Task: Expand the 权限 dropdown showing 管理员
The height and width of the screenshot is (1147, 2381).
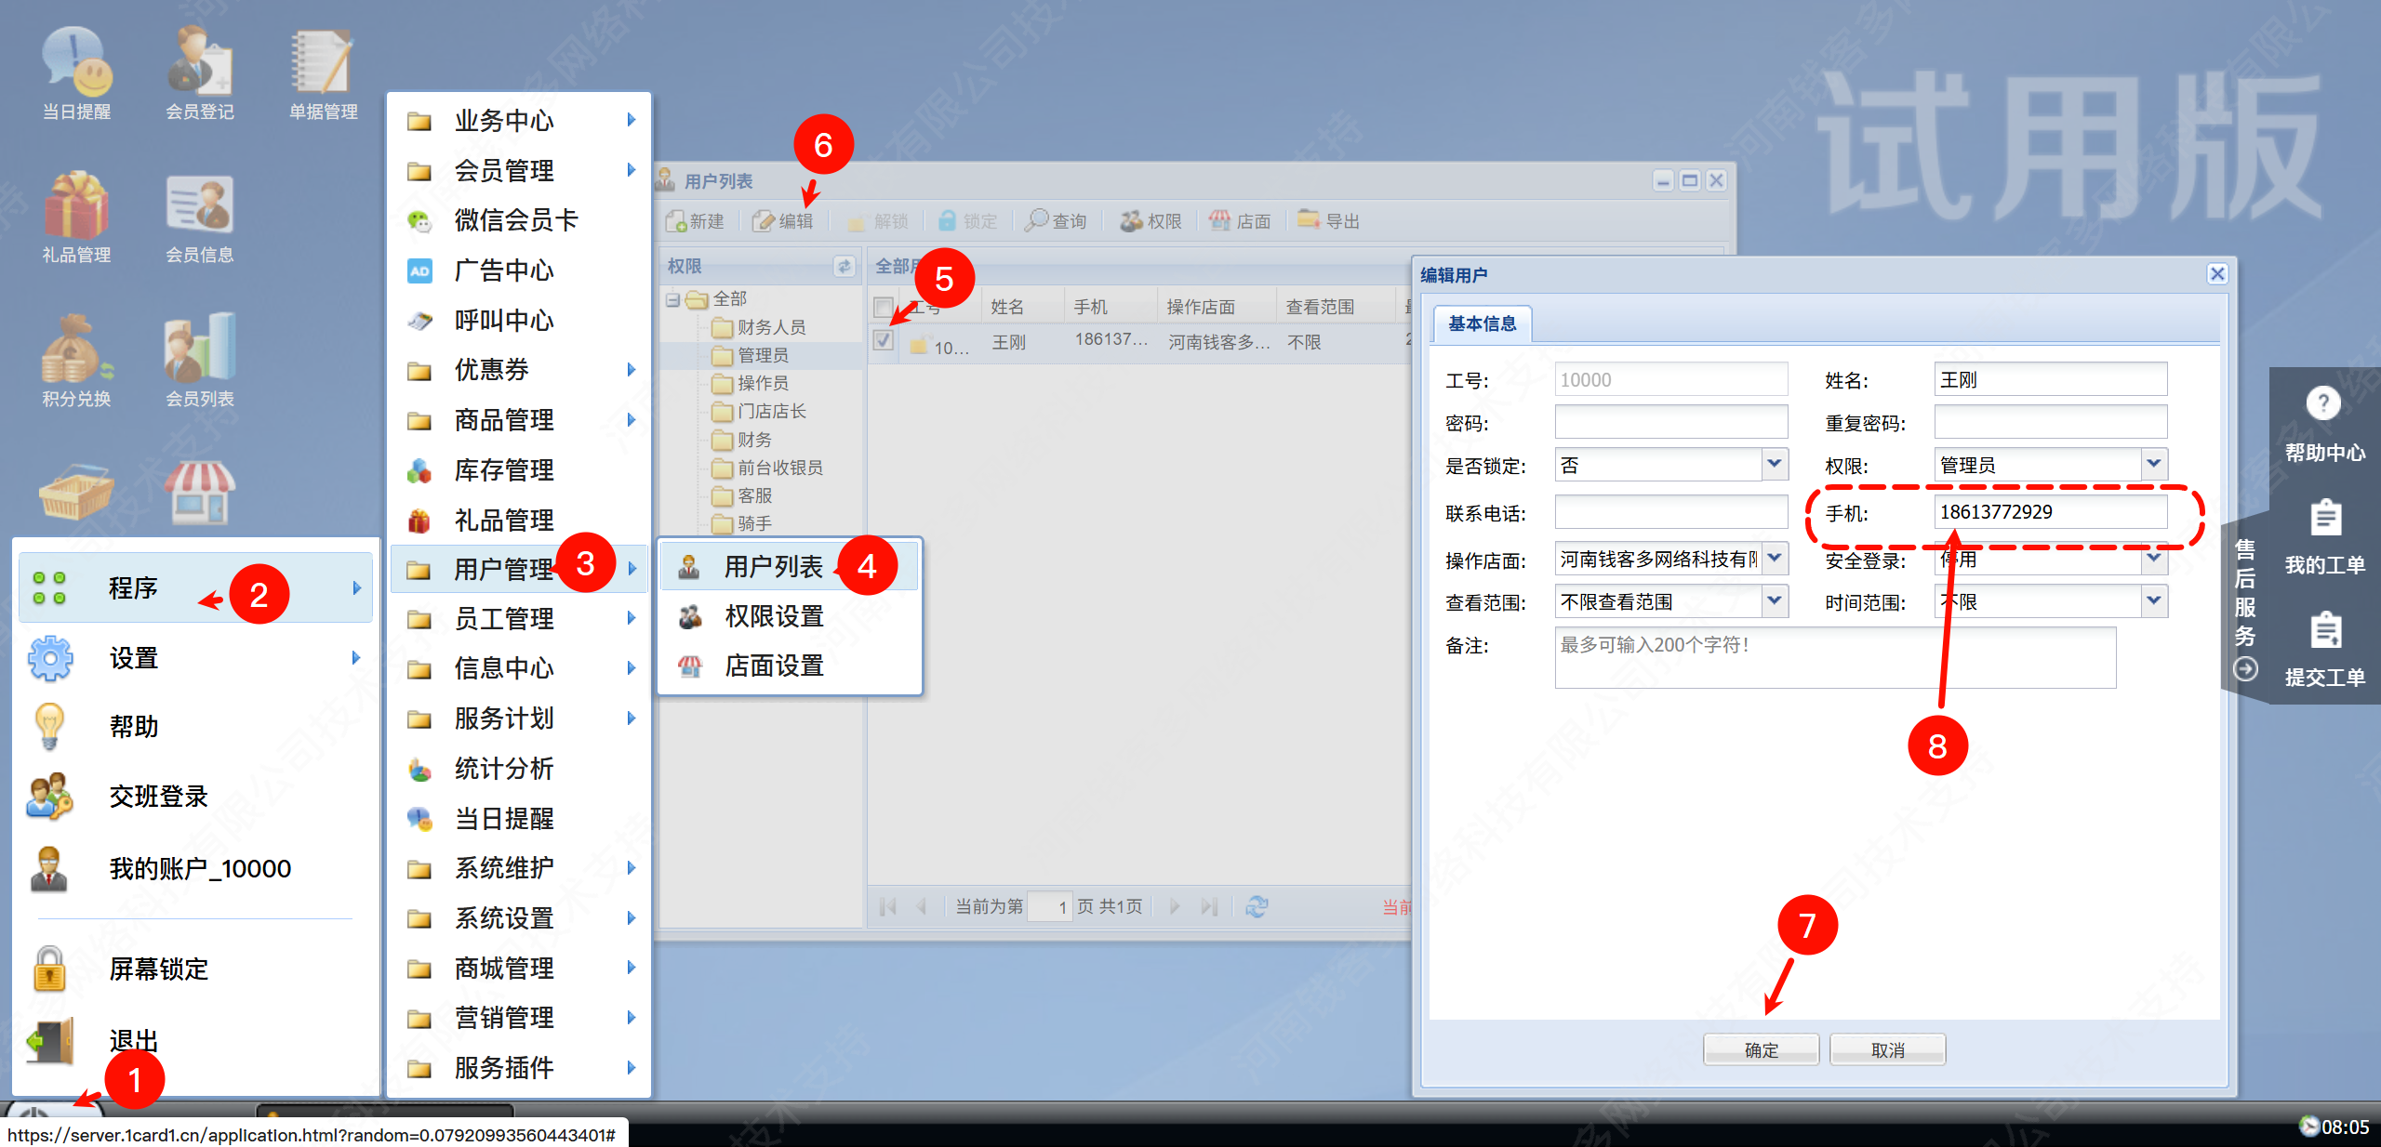Action: 2153,464
